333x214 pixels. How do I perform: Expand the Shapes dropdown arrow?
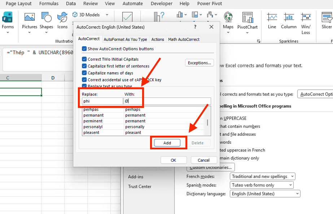coord(46,32)
